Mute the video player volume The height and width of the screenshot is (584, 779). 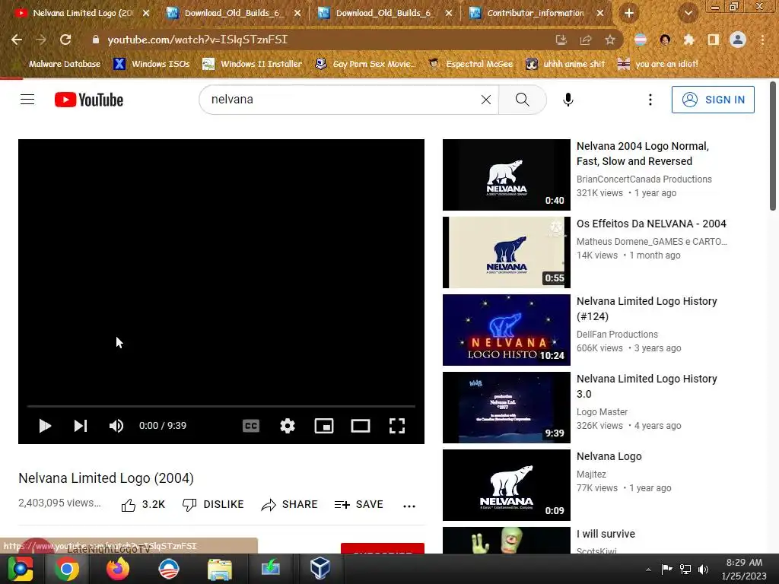116,426
